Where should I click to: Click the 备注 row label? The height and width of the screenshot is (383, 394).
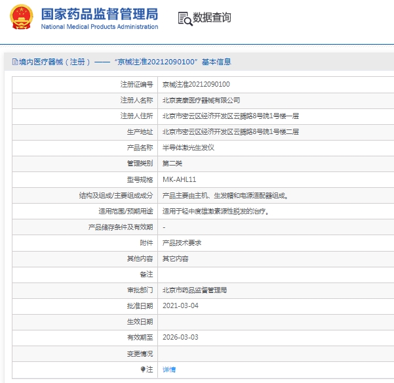[146, 274]
